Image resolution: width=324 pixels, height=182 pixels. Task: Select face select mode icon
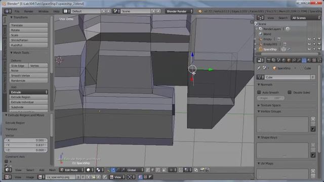tap(157, 170)
